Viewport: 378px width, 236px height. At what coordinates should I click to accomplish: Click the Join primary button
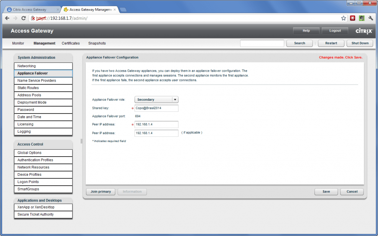[100, 192]
